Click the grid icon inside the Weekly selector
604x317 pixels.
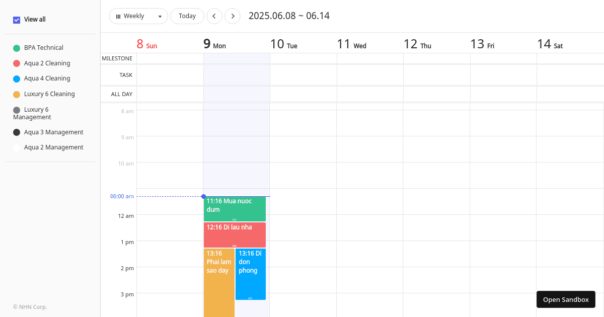118,16
